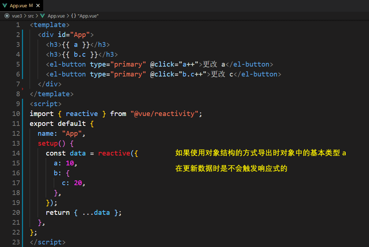369x247 pixels.
Task: Expand the App.vue file name breadcrumb
Action: coord(56,16)
